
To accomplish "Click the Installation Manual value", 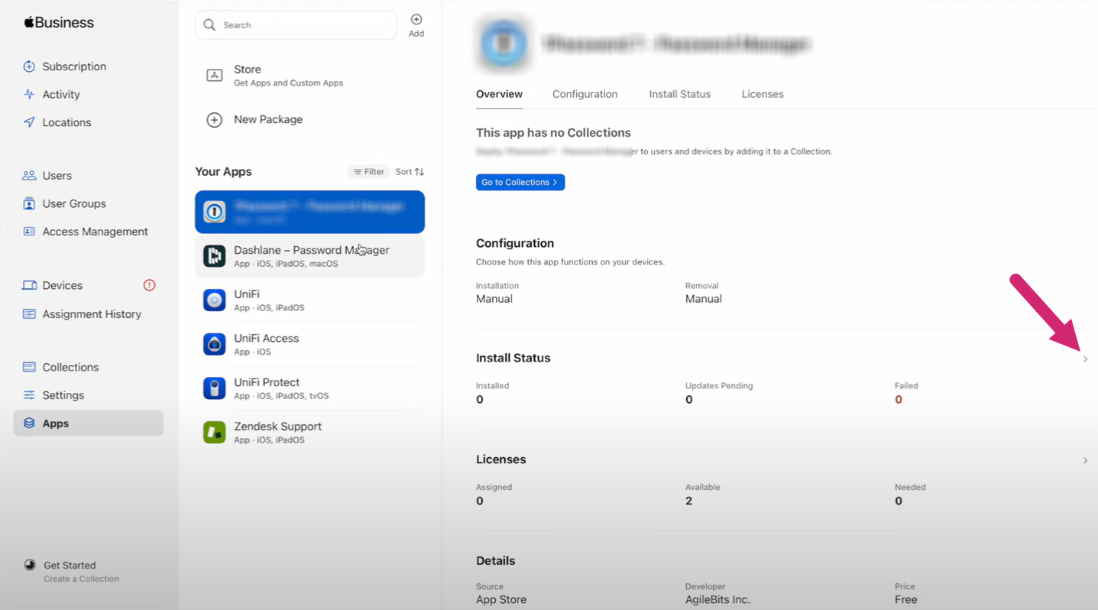I will 494,299.
